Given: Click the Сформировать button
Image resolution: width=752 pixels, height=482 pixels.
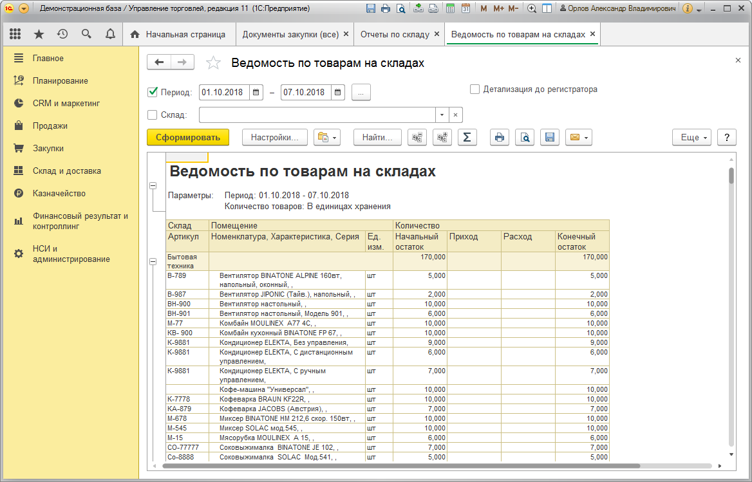Looking at the screenshot, I should coord(187,137).
